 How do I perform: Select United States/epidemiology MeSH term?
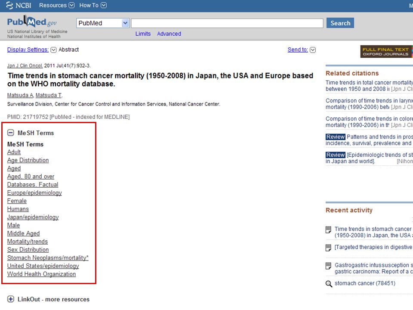43,266
